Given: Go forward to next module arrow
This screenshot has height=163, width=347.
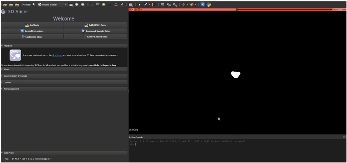Looking at the screenshot, I should tap(83, 4).
